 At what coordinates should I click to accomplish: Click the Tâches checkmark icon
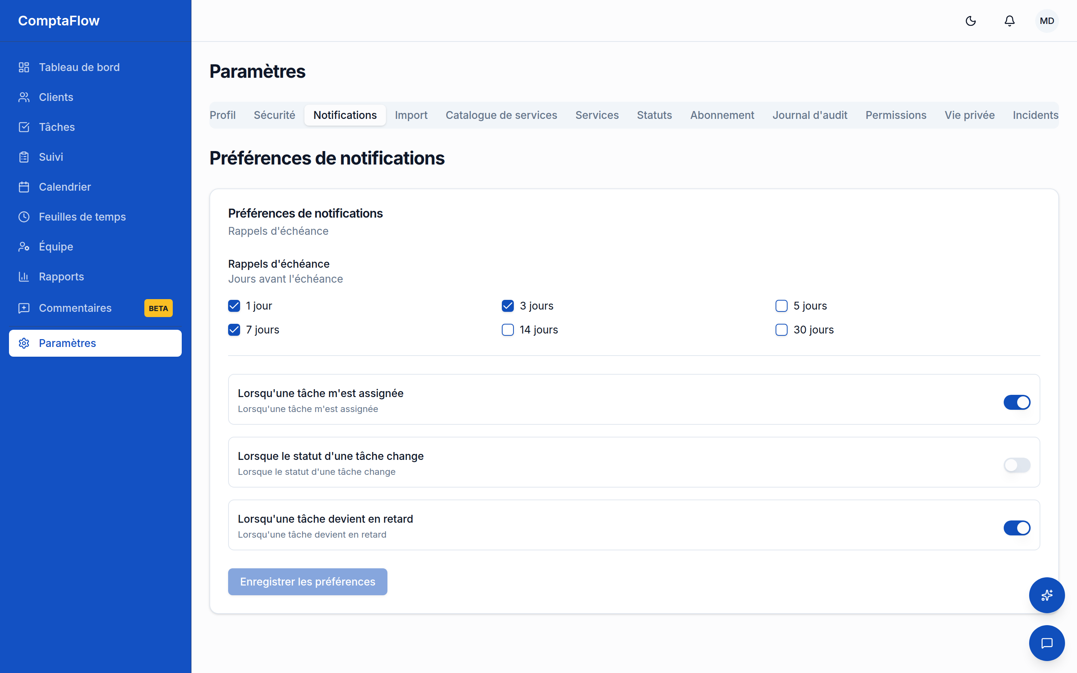tap(24, 127)
